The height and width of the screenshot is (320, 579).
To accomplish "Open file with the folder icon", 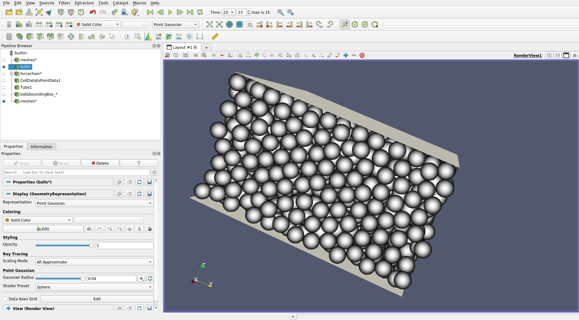I will point(9,12).
